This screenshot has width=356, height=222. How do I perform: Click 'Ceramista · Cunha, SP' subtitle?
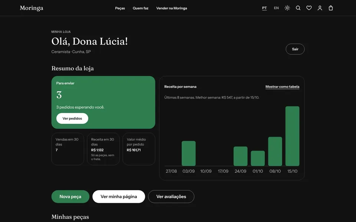click(71, 52)
